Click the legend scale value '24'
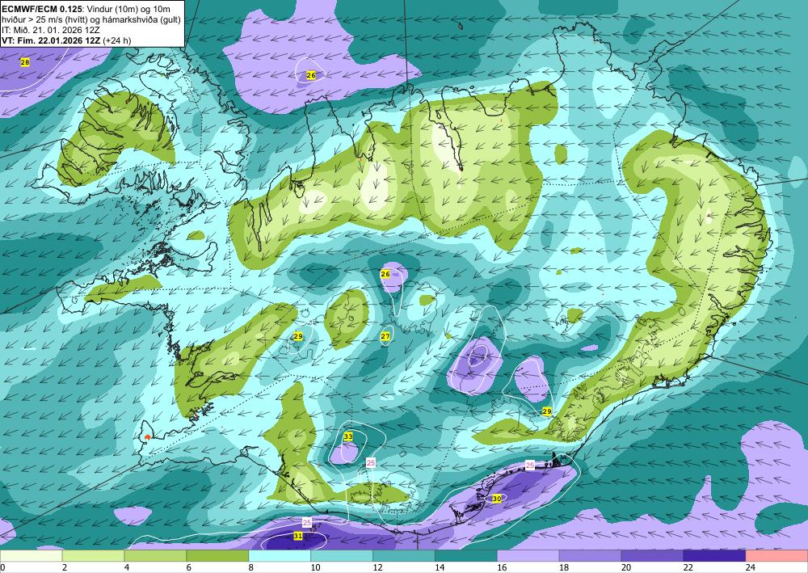This screenshot has width=808, height=573. point(751,567)
